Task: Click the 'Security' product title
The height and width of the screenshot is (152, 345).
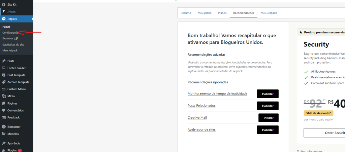Action: pos(316,45)
